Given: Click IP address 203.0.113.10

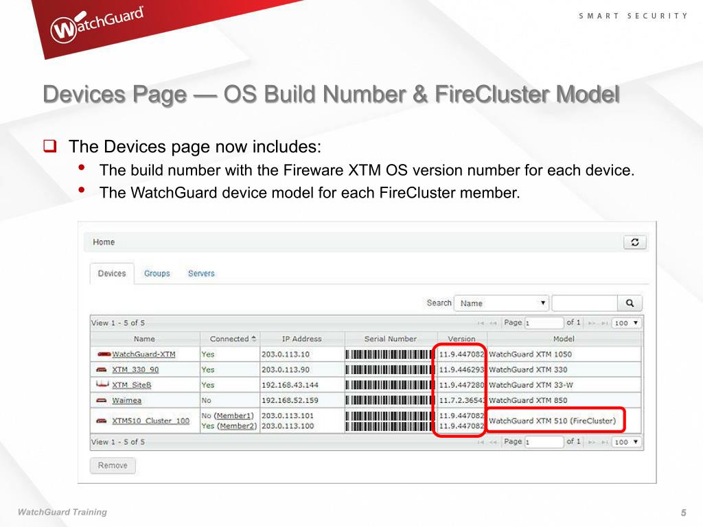Looking at the screenshot, I should [x=286, y=355].
